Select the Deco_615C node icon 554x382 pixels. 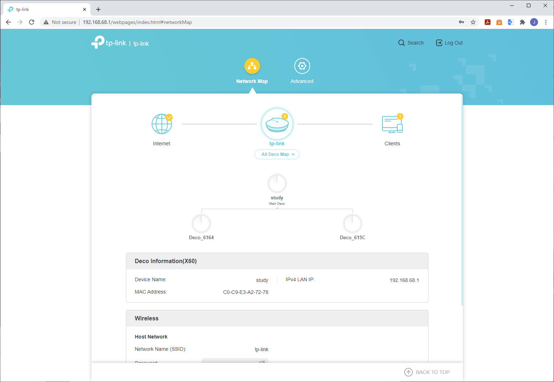click(x=353, y=223)
